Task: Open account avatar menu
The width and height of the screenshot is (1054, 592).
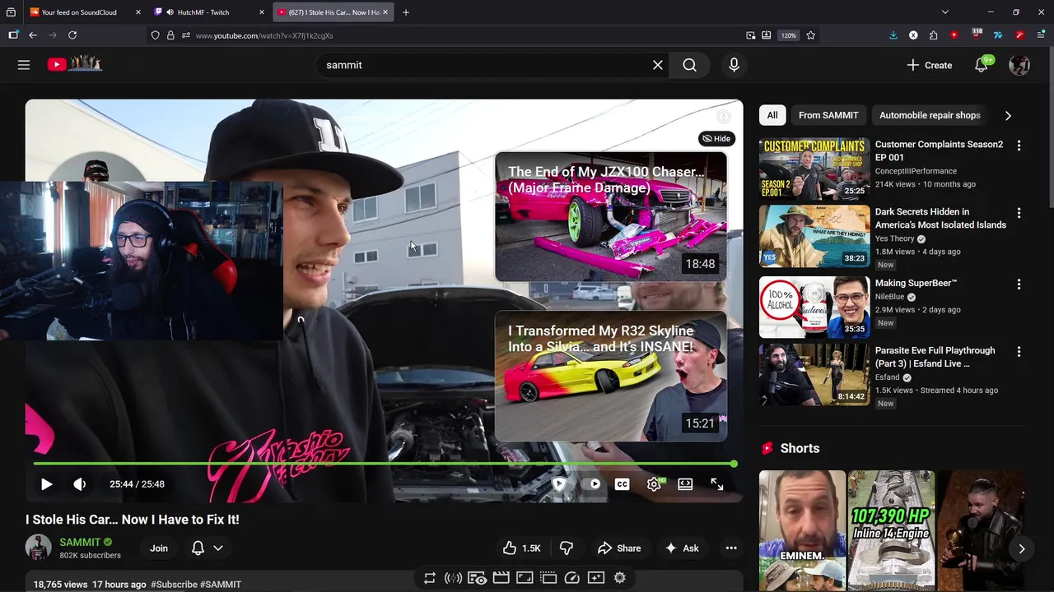Action: point(1019,65)
